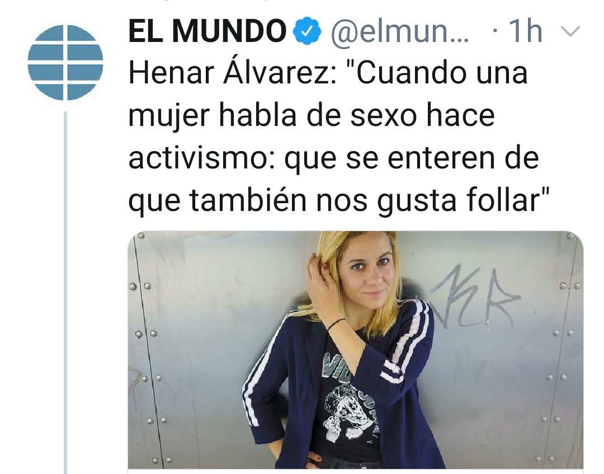Expand the tweet options chevron

570,31
